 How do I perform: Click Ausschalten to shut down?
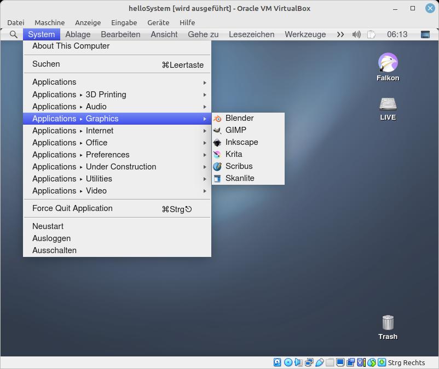tap(54, 250)
